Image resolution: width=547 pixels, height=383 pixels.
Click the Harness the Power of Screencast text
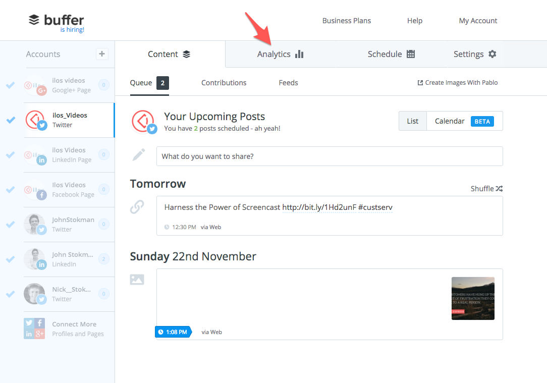click(222, 207)
